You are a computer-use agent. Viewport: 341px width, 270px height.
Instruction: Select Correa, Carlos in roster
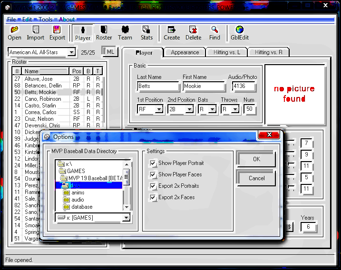click(x=57, y=112)
